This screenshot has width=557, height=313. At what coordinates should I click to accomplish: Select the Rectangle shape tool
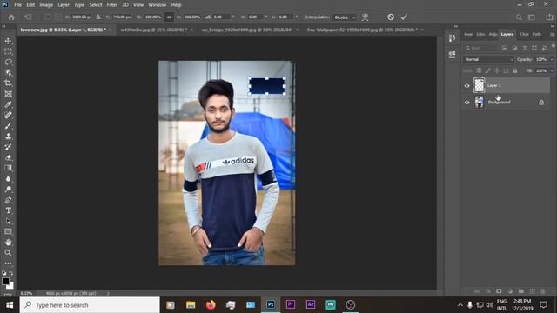click(8, 231)
